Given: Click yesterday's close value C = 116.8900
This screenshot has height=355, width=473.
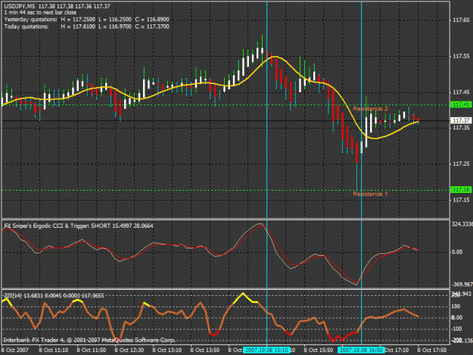Looking at the screenshot, I should tap(152, 20).
